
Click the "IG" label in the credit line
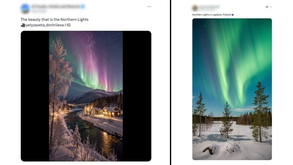pos(68,25)
